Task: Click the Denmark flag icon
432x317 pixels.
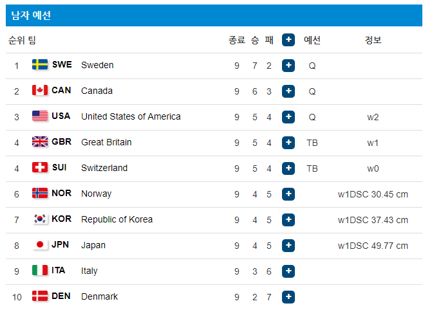Action: tap(40, 296)
